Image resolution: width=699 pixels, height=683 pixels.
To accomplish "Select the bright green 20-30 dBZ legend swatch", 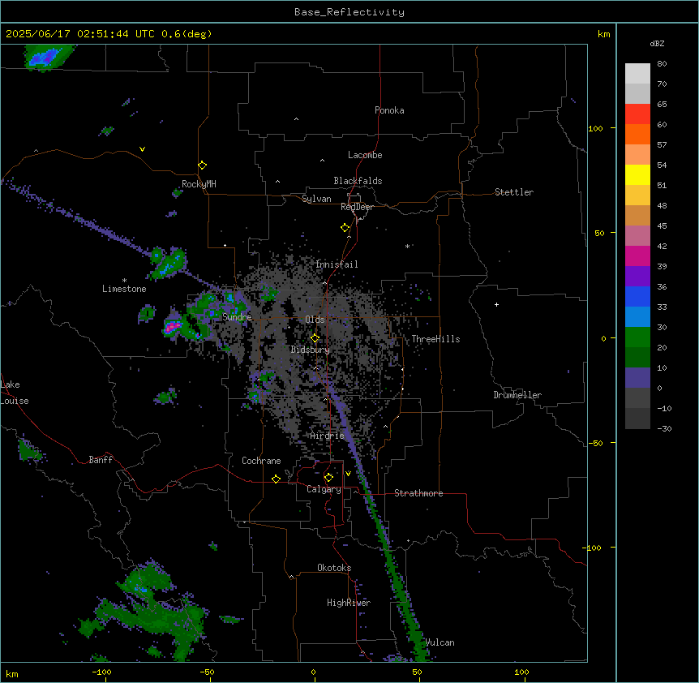I will 637,337.
